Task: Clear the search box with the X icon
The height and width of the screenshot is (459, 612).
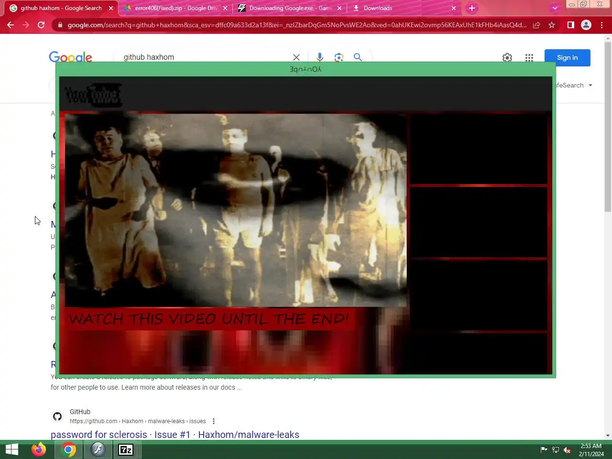Action: pos(296,57)
